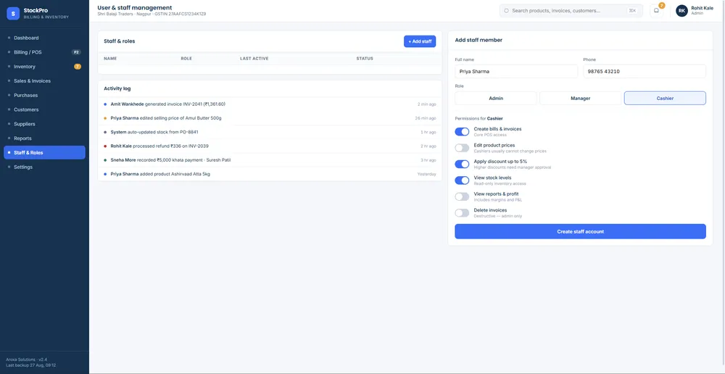
Task: Click the Activity log heading
Action: (117, 88)
